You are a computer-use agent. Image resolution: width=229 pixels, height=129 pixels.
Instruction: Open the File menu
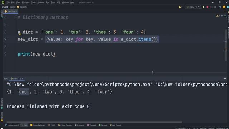(8, 3)
